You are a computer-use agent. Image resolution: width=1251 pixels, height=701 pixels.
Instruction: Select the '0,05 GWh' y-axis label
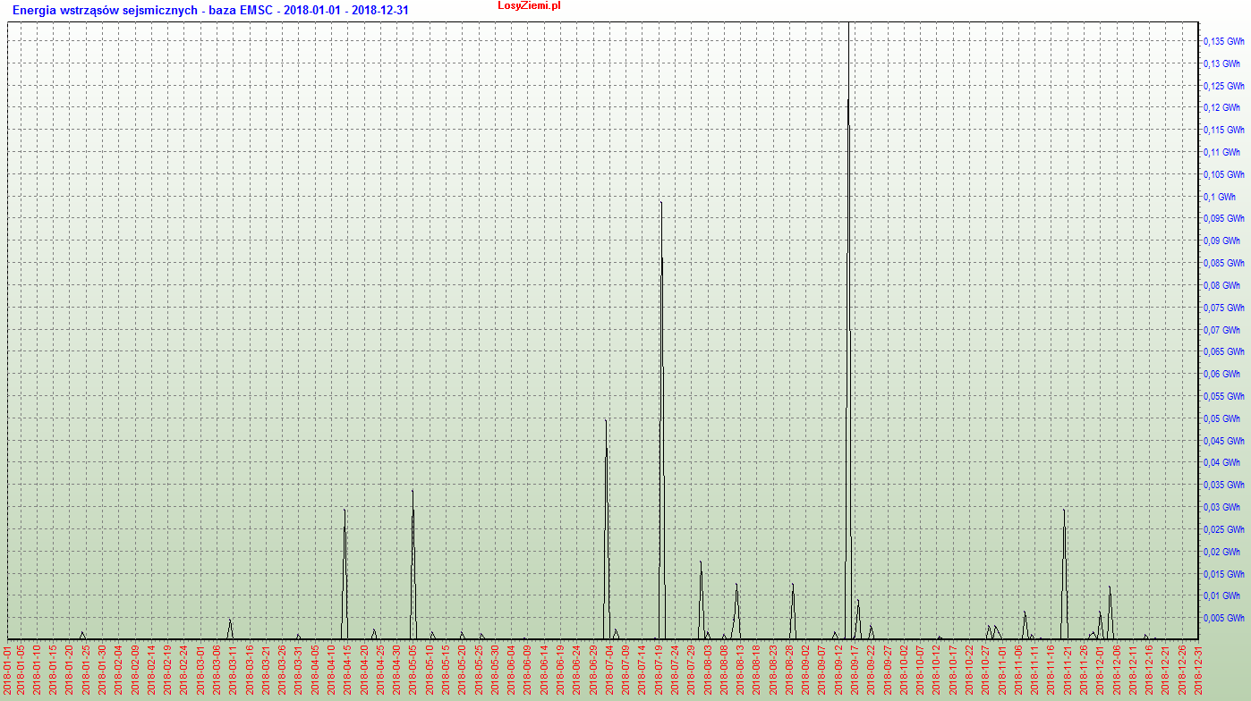pos(1221,418)
